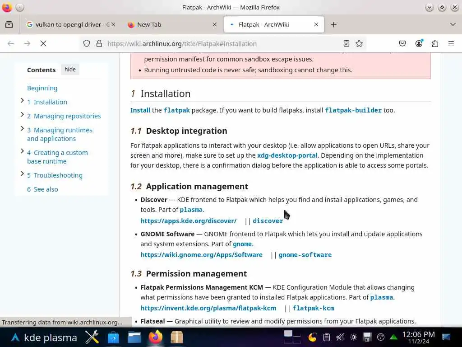The width and height of the screenshot is (462, 347).
Task: Open the virtual desktop pager
Action: (x=292, y=337)
